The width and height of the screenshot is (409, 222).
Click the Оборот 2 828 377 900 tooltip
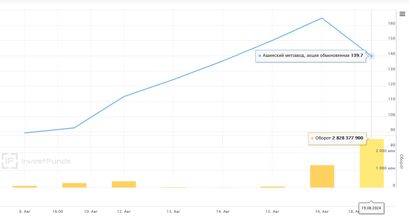coord(337,138)
